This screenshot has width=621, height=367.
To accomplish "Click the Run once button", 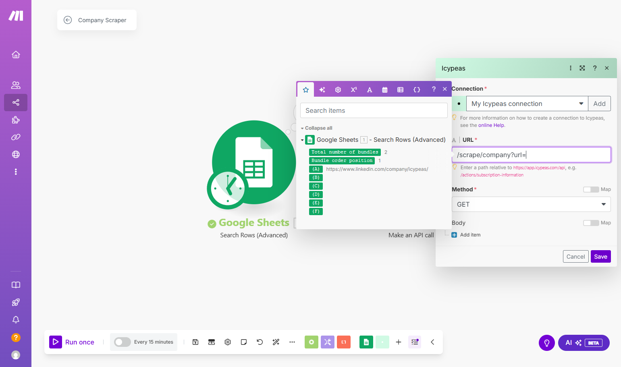I will (x=72, y=342).
